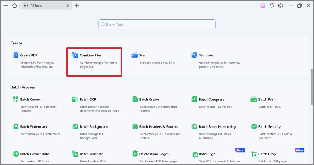Click the Create section heading
The height and width of the screenshot is (165, 314).
pos(17,43)
